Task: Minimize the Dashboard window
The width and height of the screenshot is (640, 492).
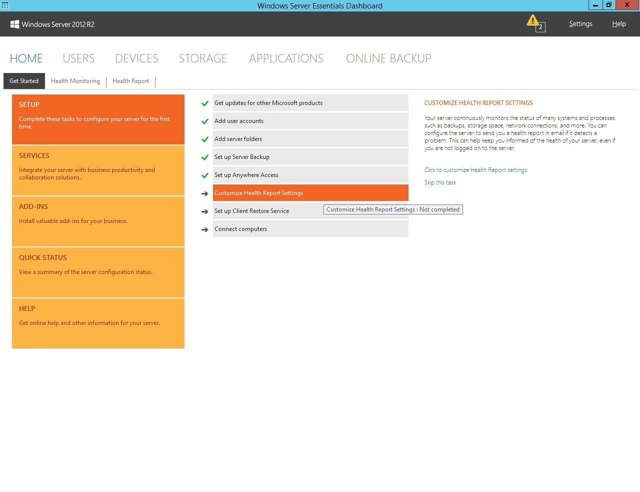Action: pos(595,5)
